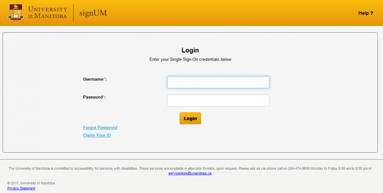Open the Forgot Password link

coord(100,128)
